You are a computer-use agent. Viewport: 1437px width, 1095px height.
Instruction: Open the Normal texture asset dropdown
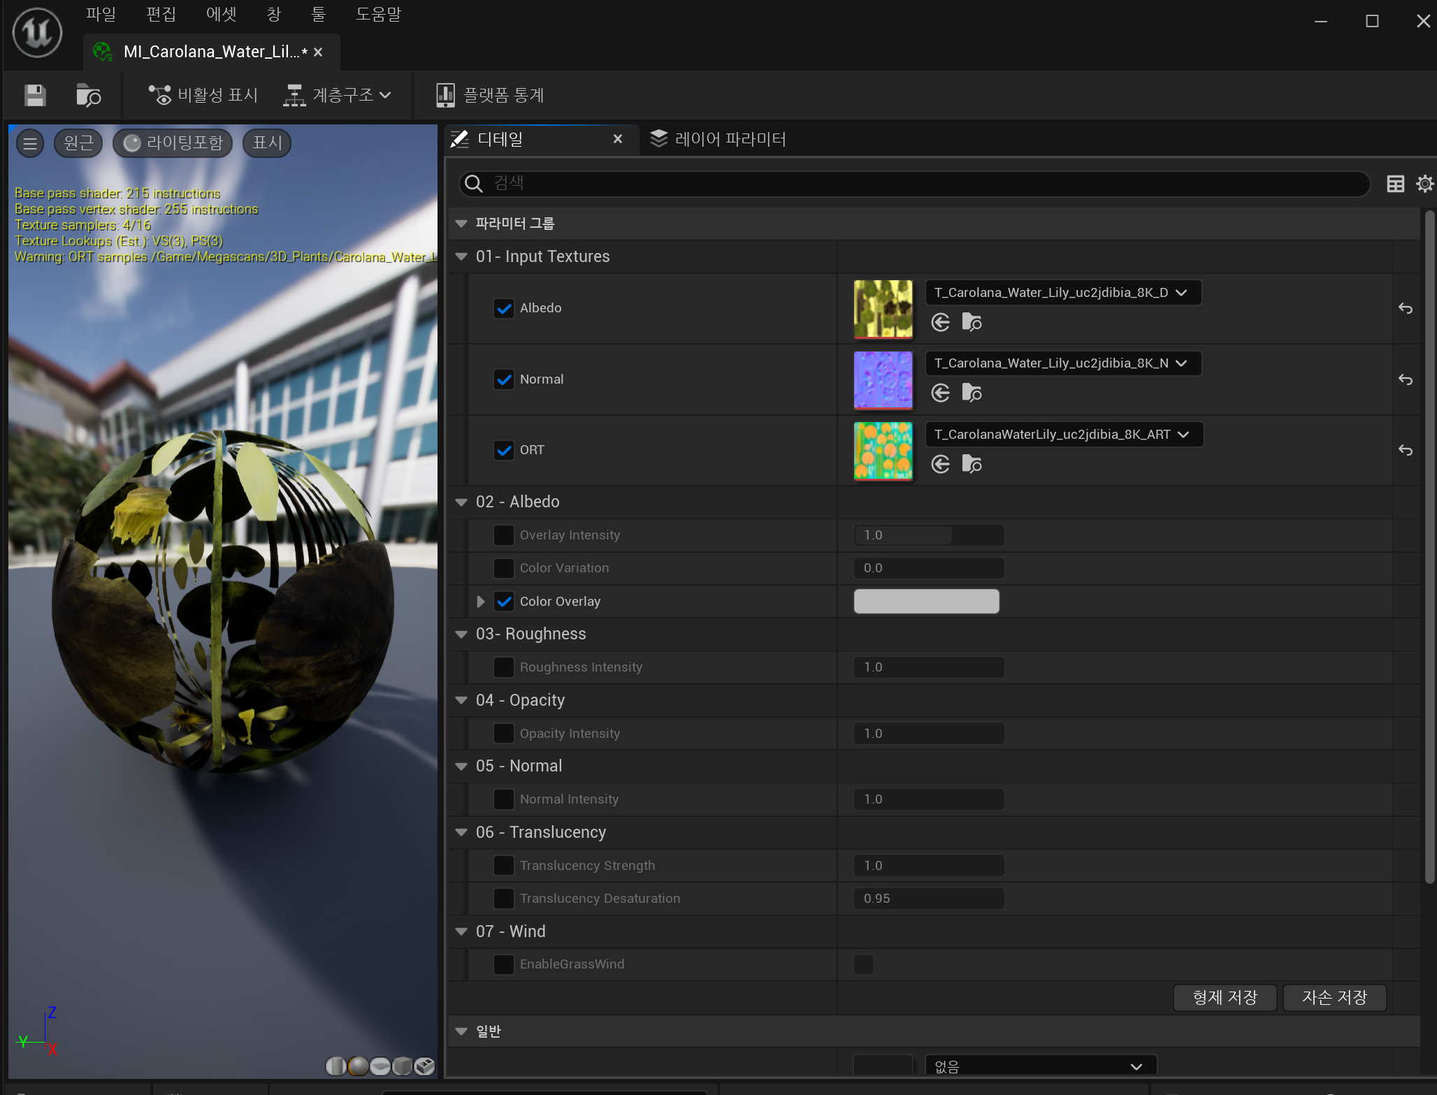[x=1063, y=363]
